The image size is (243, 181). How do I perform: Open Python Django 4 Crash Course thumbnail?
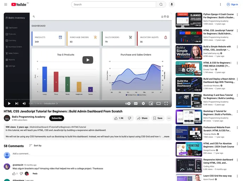click(x=189, y=20)
